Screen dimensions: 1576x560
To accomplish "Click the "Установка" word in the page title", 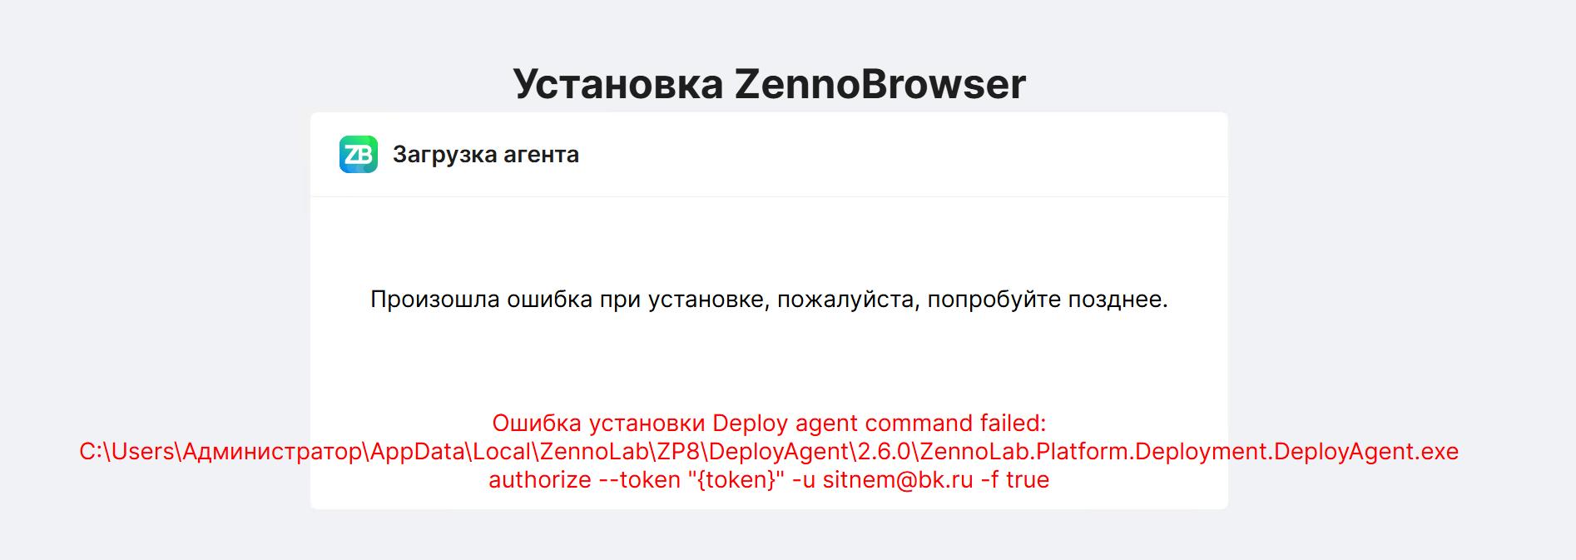I will (x=618, y=85).
